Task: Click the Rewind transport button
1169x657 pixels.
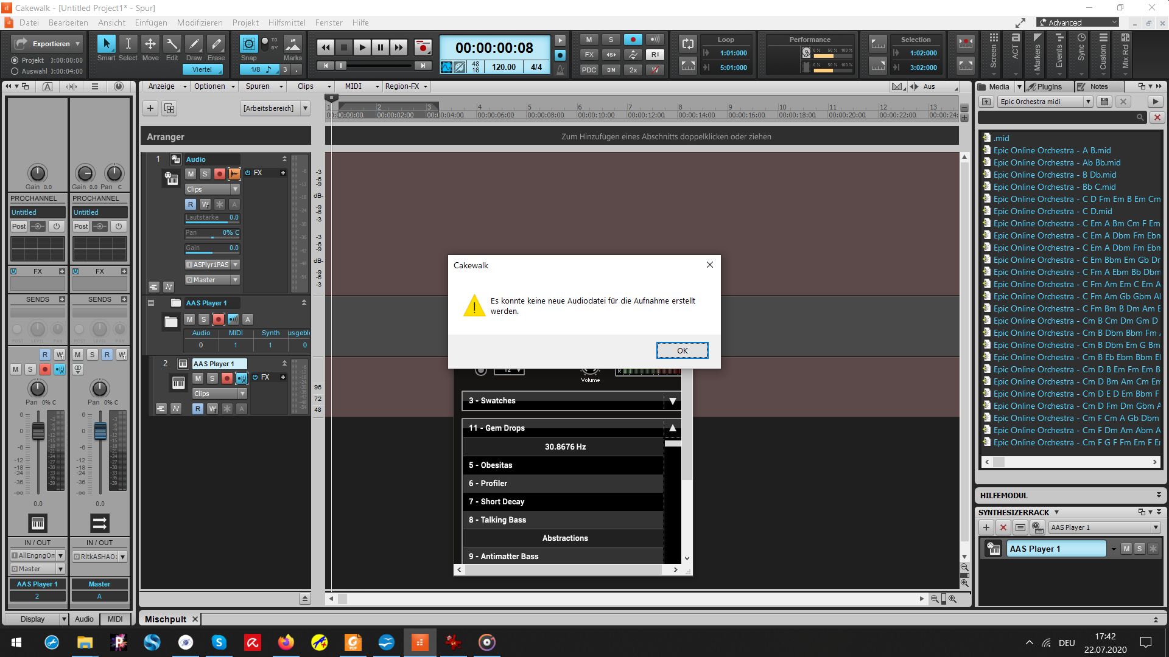Action: coord(326,47)
